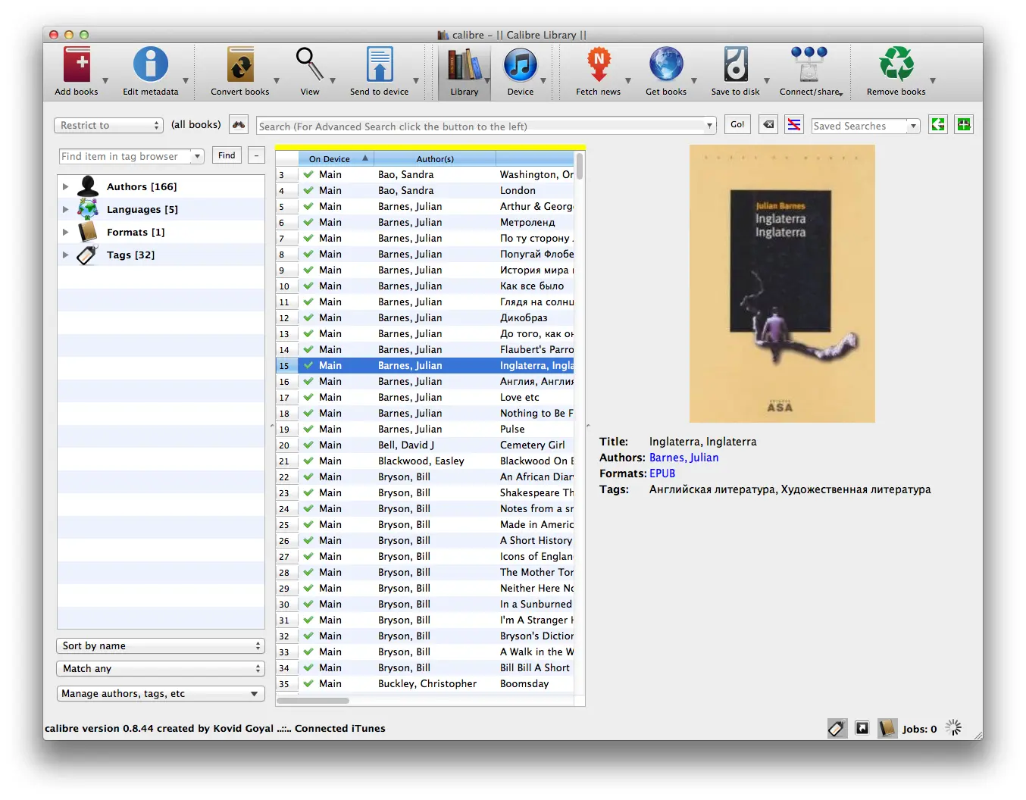Click the Add books icon
This screenshot has height=800, width=1026.
[77, 65]
